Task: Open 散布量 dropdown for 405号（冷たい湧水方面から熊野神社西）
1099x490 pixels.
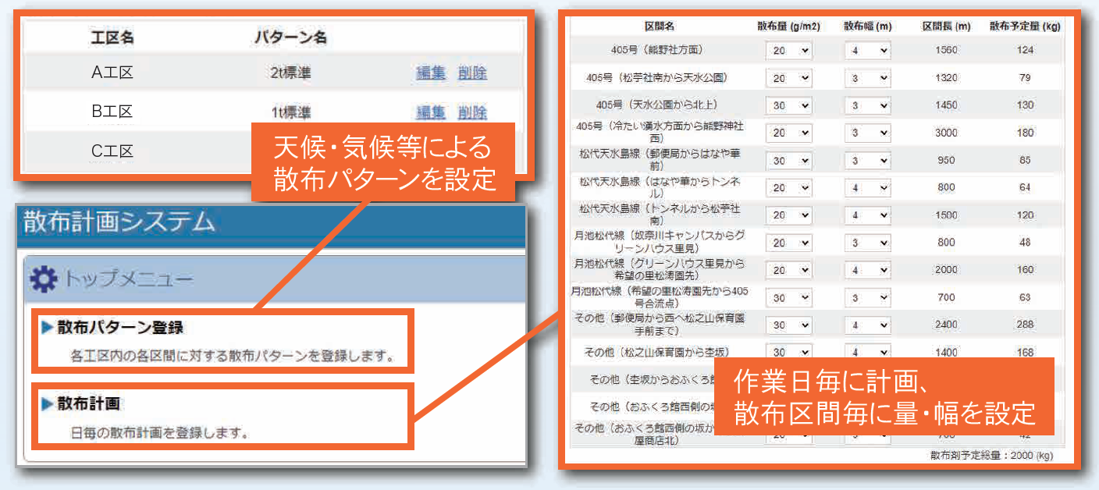Action: click(788, 133)
